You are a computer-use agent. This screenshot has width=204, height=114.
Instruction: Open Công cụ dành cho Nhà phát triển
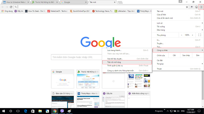click(x=127, y=71)
